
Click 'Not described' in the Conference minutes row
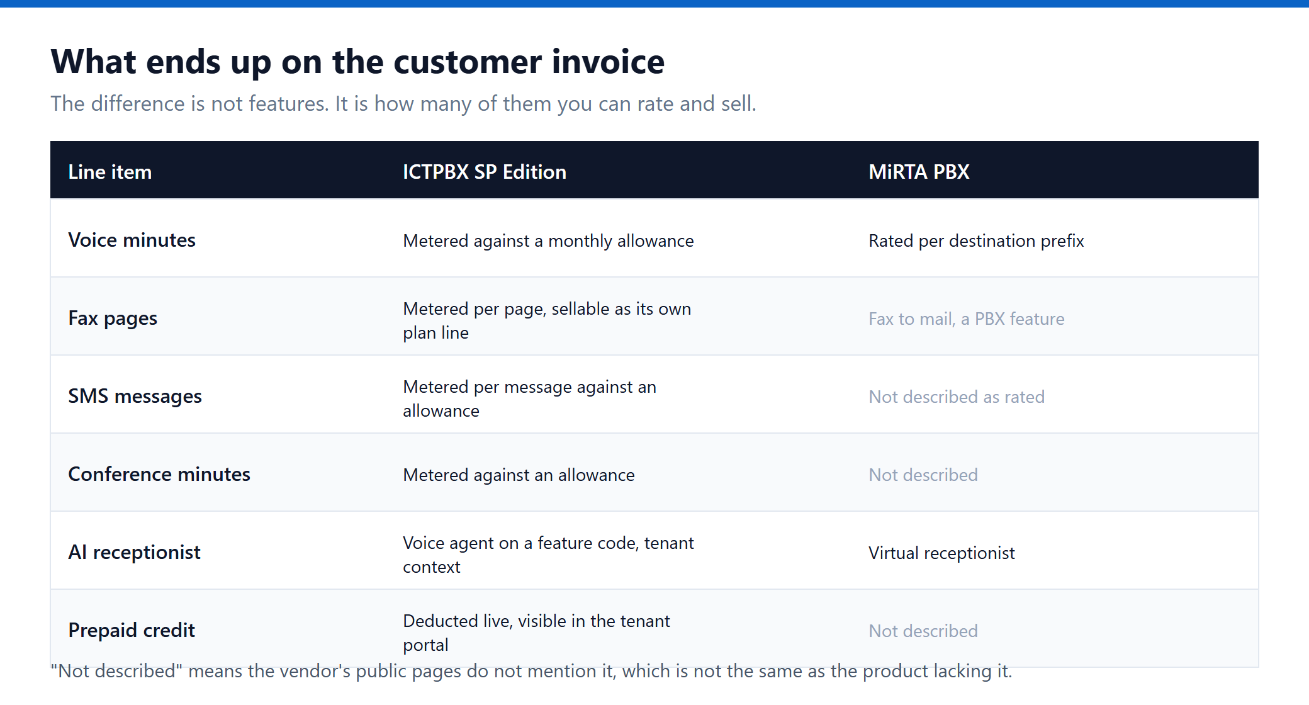[x=923, y=475]
